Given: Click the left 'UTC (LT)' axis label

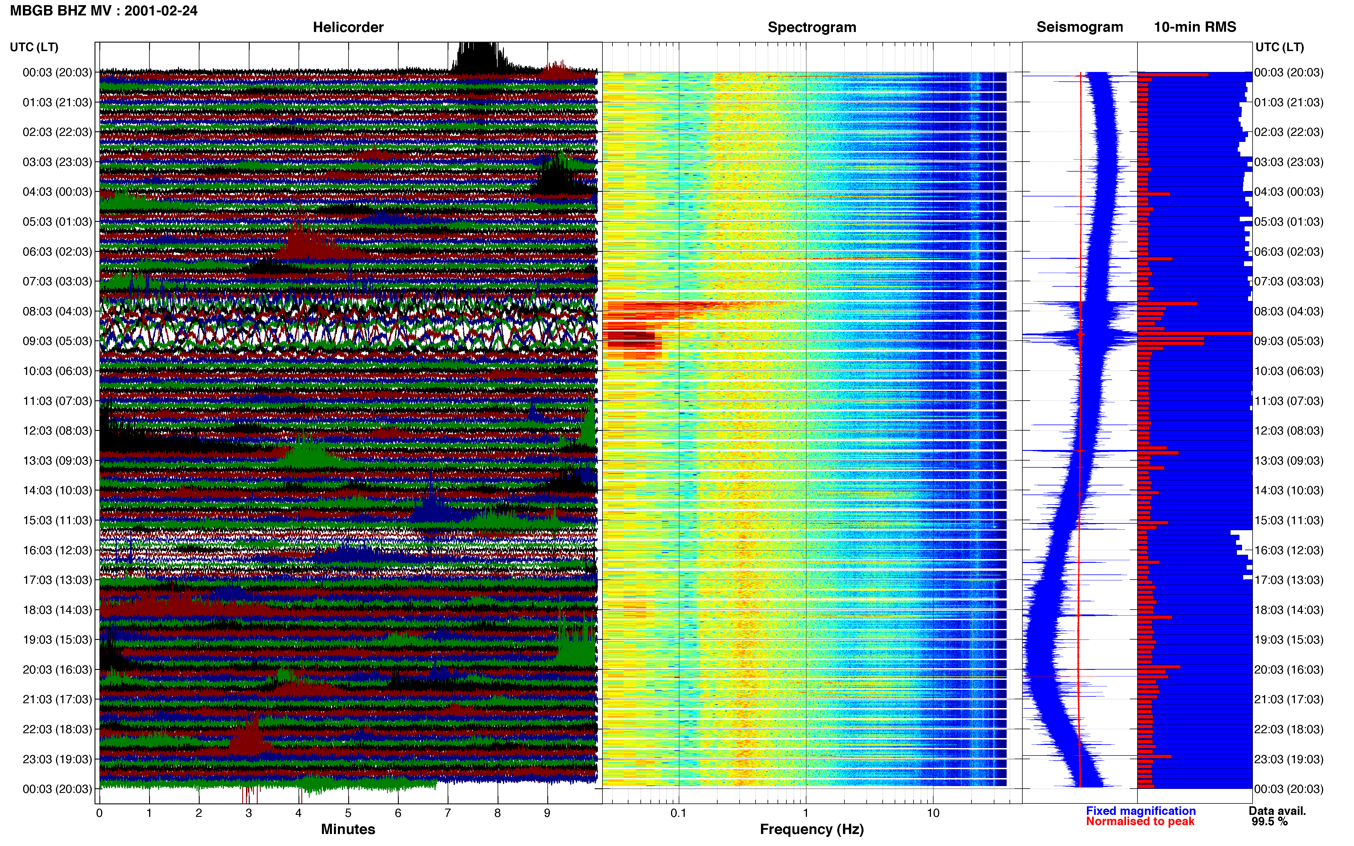Looking at the screenshot, I should (x=34, y=47).
